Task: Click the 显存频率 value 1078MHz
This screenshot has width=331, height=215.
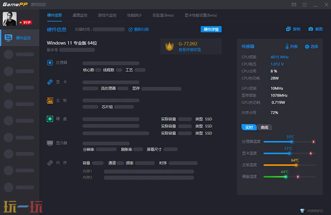Action: (x=279, y=95)
